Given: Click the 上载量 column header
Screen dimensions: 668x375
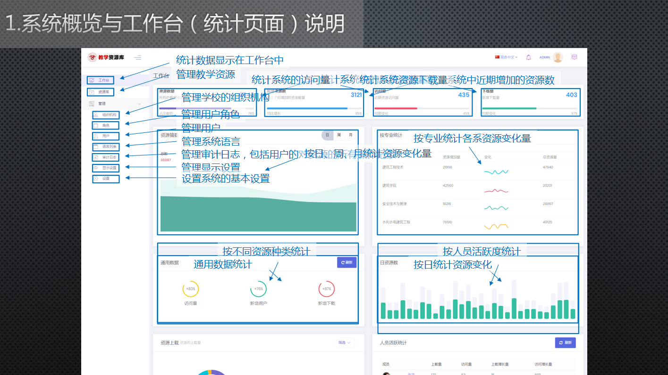Looking at the screenshot, I should click(x=436, y=364).
